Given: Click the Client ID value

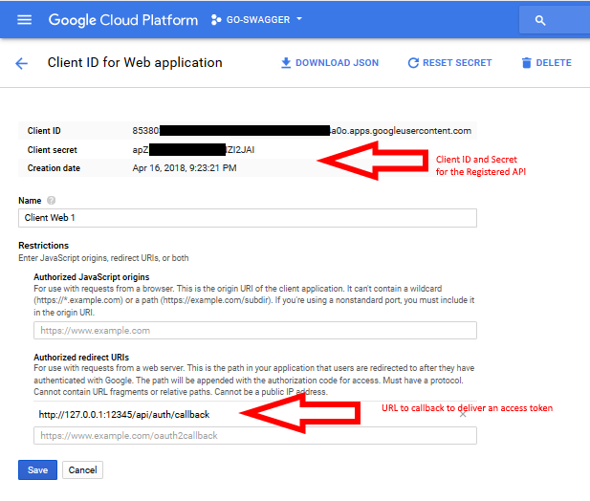Looking at the screenshot, I should [302, 131].
